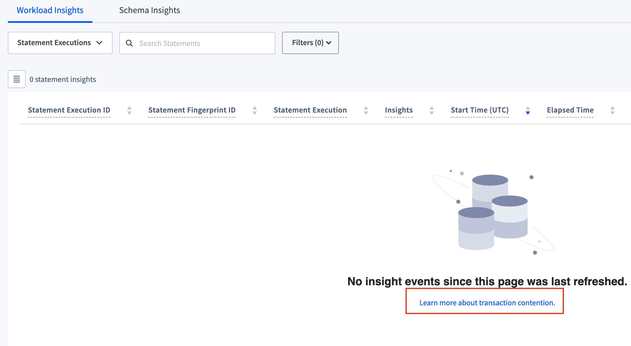This screenshot has height=346, width=631.
Task: Expand the Filters (0) dropdown
Action: pos(310,43)
